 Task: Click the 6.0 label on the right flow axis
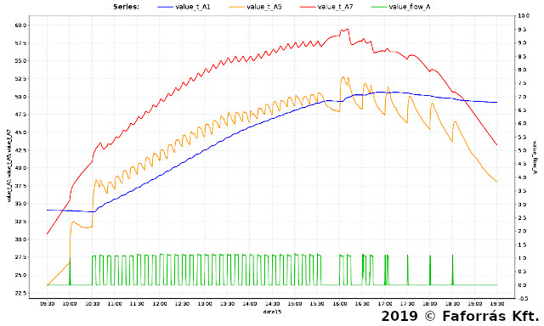point(523,124)
